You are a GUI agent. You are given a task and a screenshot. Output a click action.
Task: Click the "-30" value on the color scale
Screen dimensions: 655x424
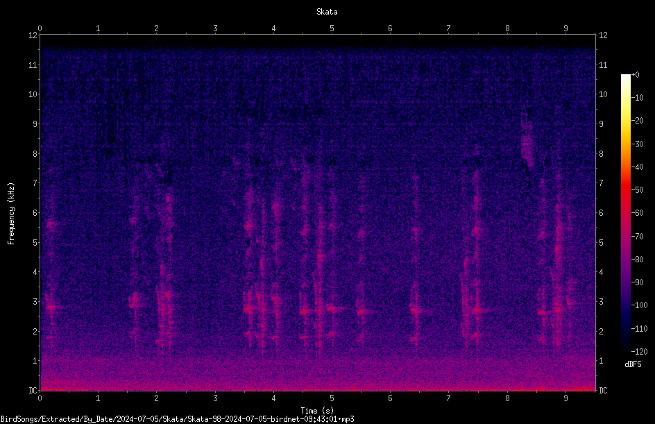tap(637, 144)
